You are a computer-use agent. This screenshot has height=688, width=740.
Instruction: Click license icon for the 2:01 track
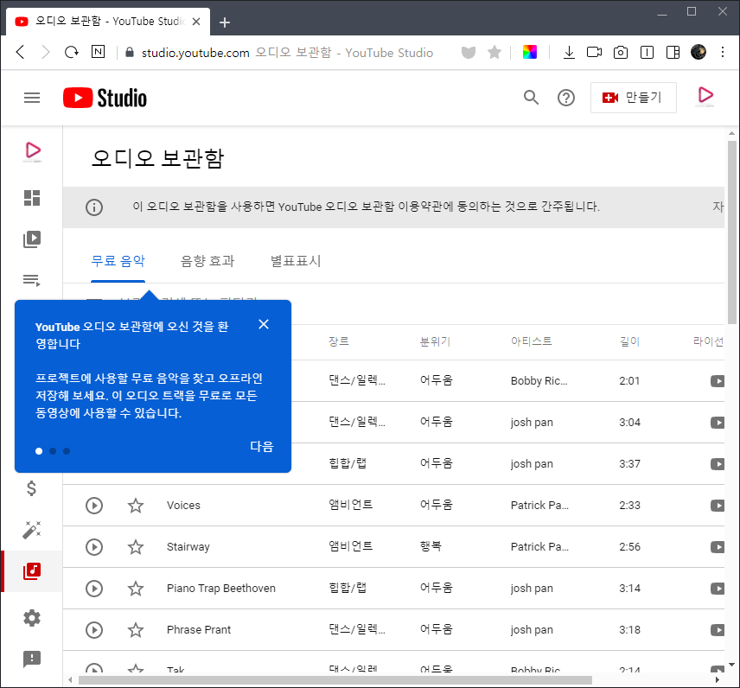click(x=718, y=381)
